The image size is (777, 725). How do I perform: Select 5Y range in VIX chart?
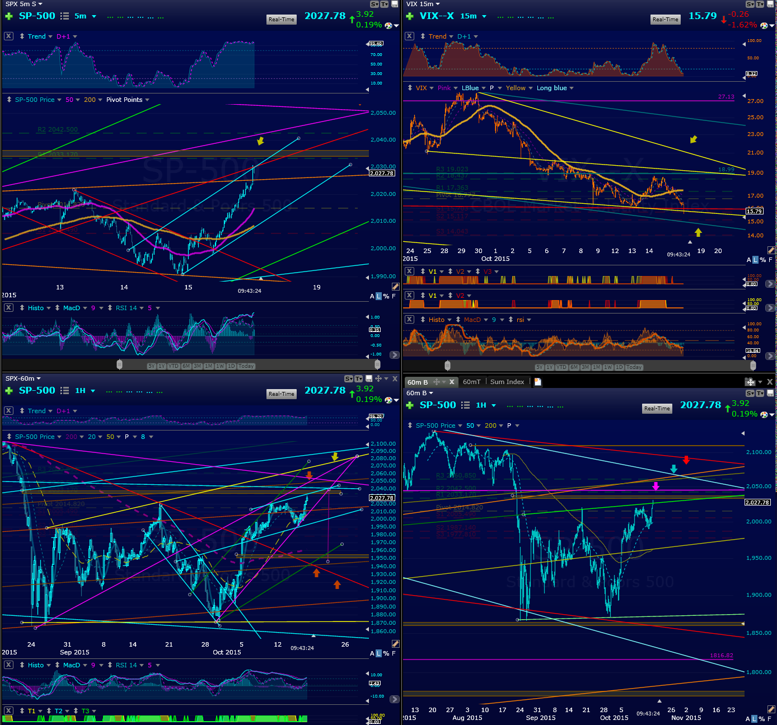pos(539,367)
